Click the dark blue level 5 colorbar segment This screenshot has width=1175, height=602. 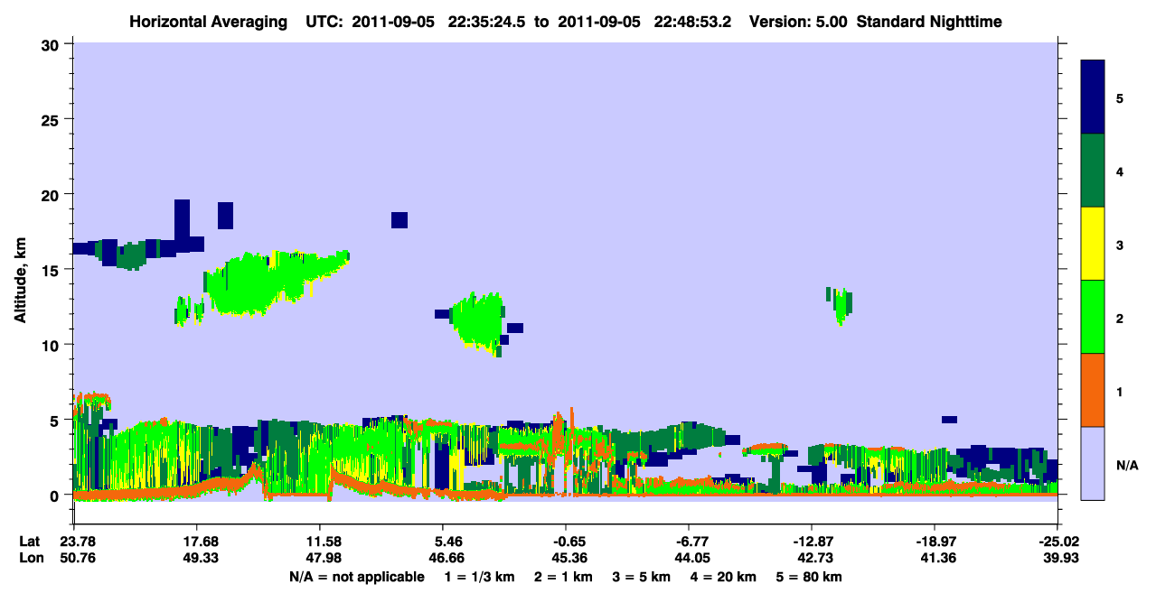(1093, 97)
